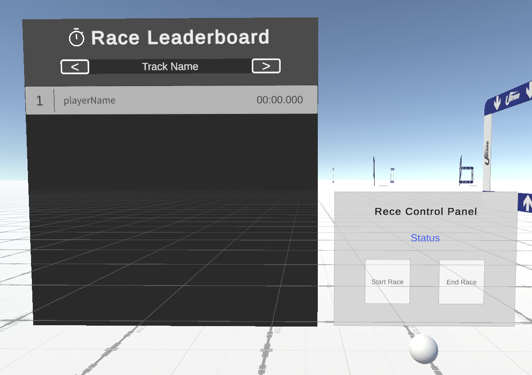This screenshot has width=532, height=375.
Task: Click the previous track arrow button
Action: 75,67
